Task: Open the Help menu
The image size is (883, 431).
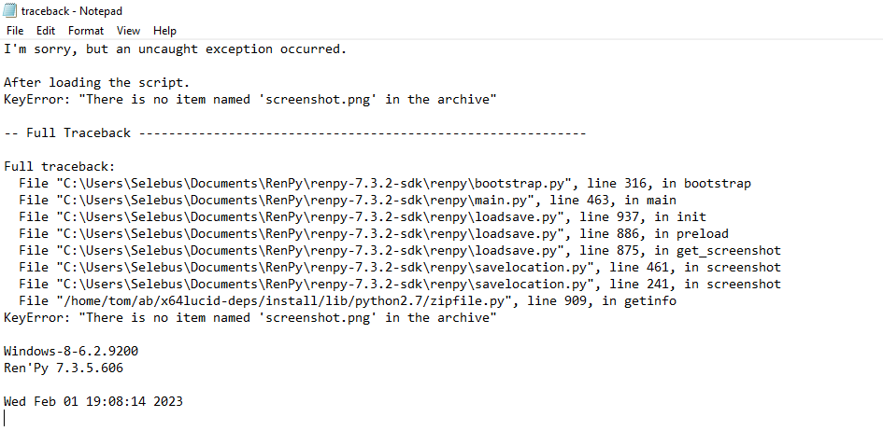Action: [x=165, y=31]
